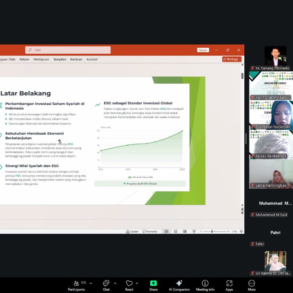The width and height of the screenshot is (293, 293).
Task: Click the PowerPoint zoom slider
Action: tap(212, 231)
